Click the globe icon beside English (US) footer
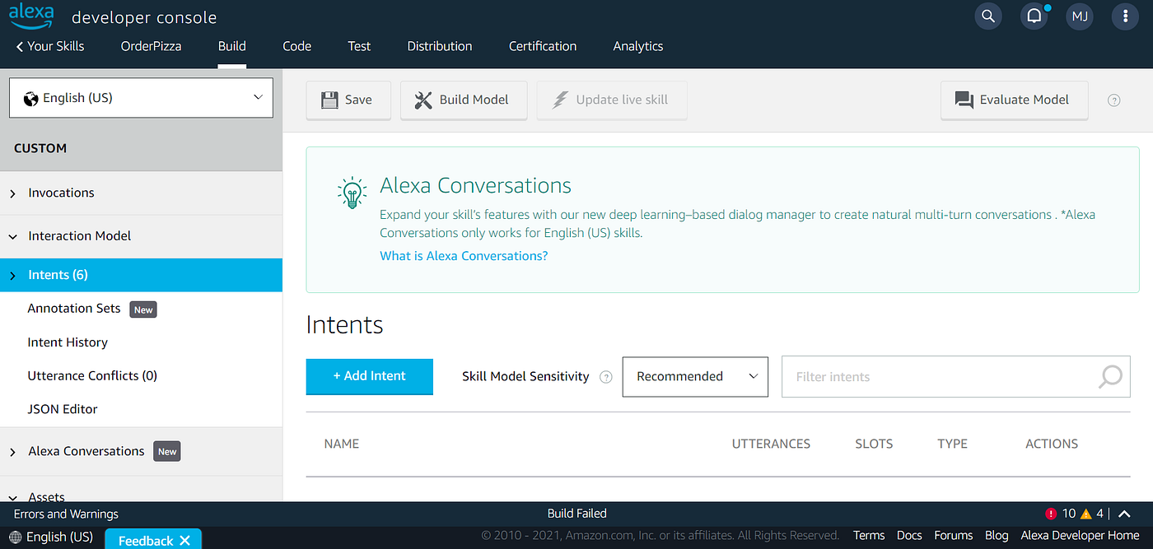This screenshot has height=549, width=1153. pyautogui.click(x=16, y=537)
